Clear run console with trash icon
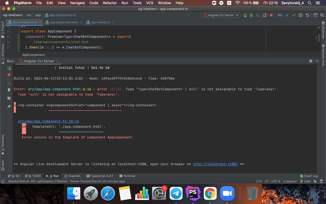The image size is (326, 204). click(9, 90)
